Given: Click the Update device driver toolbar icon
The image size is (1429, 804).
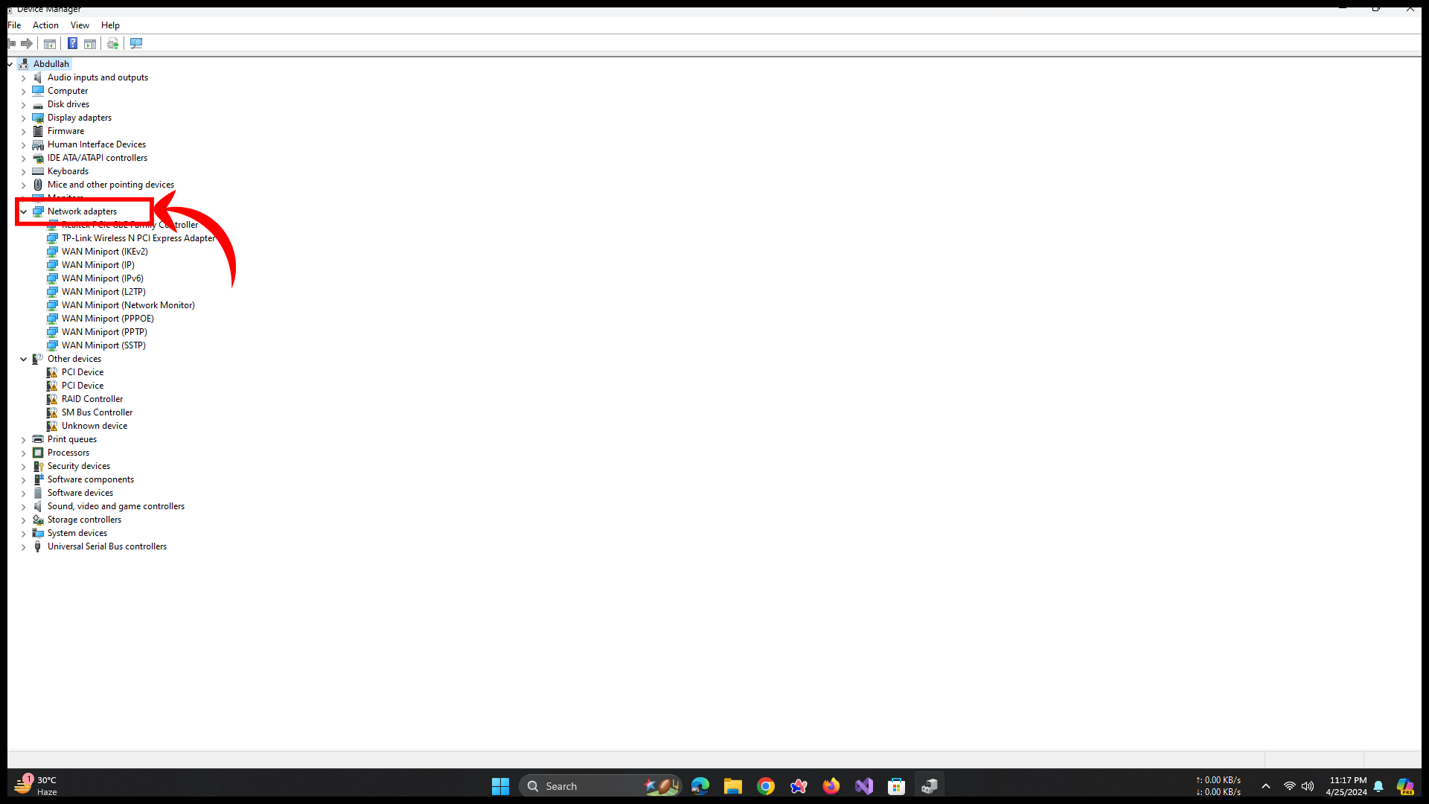Looking at the screenshot, I should click(x=112, y=43).
